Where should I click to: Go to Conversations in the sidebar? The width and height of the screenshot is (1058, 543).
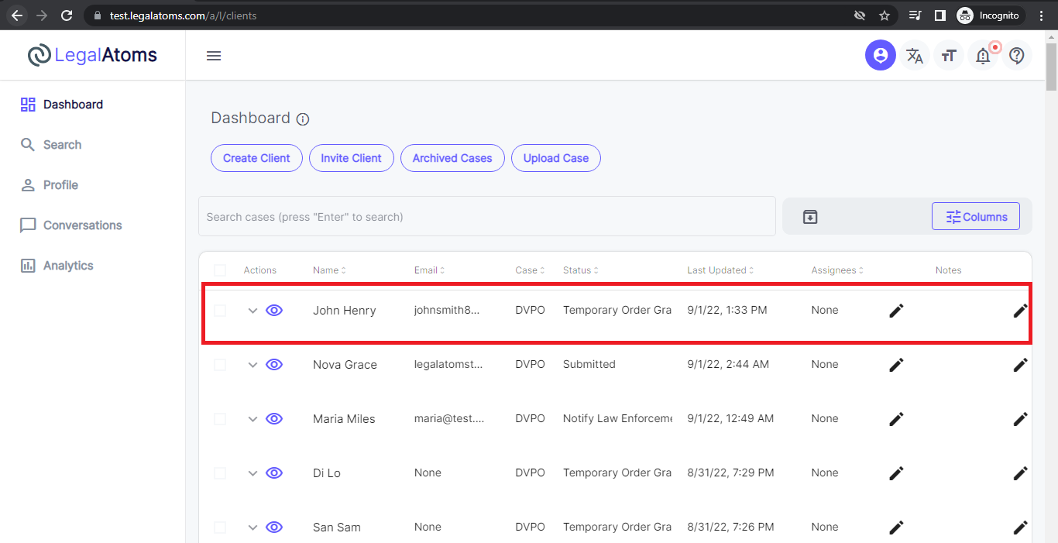[x=82, y=225]
